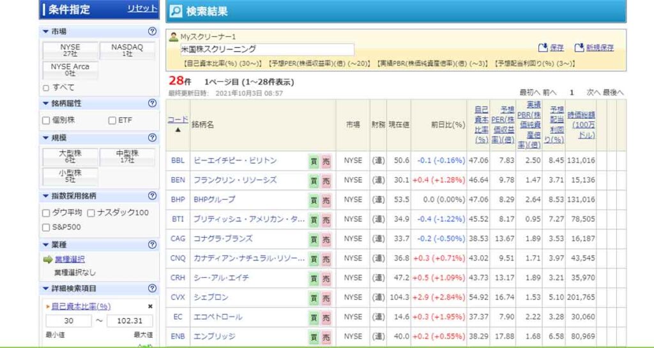Edit maximum value field showing 102.31
Viewport: 654px width, 348px height.
(x=130, y=321)
